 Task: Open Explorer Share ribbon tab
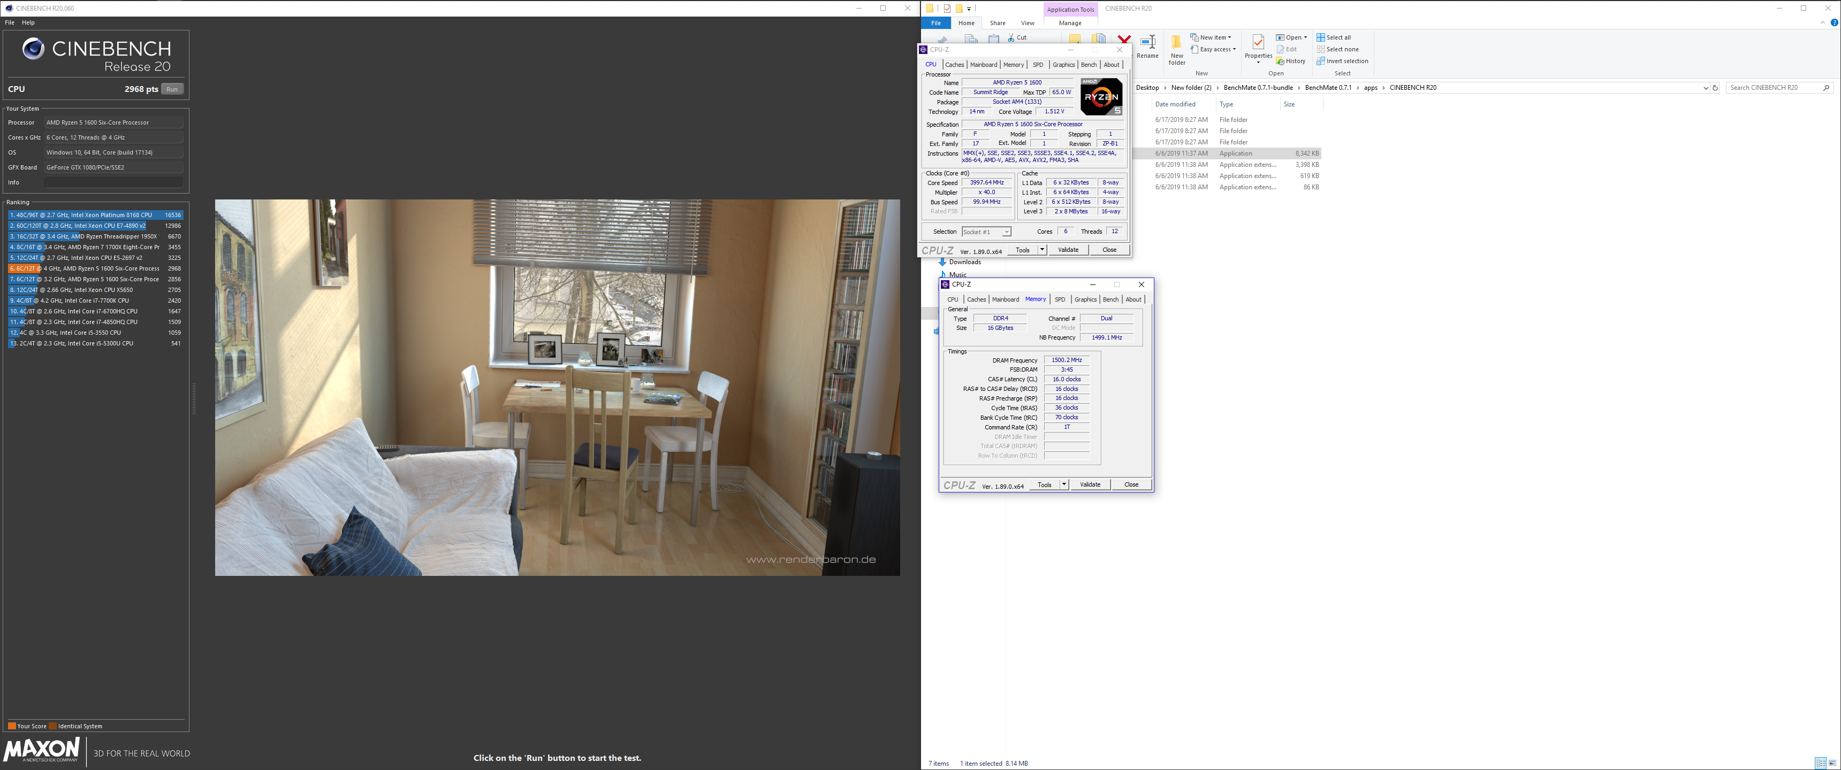pos(998,24)
